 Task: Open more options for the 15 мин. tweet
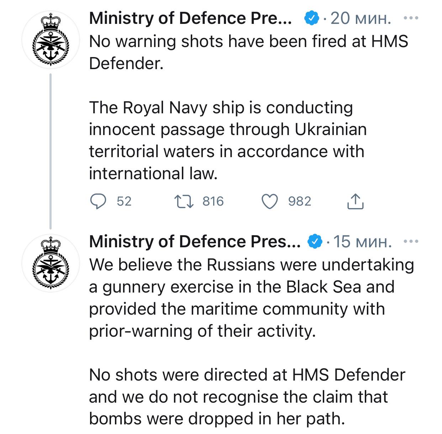[x=411, y=242]
